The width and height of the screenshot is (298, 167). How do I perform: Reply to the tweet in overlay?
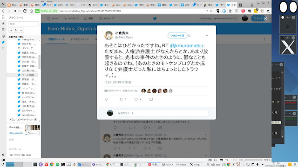pyautogui.click(x=106, y=99)
